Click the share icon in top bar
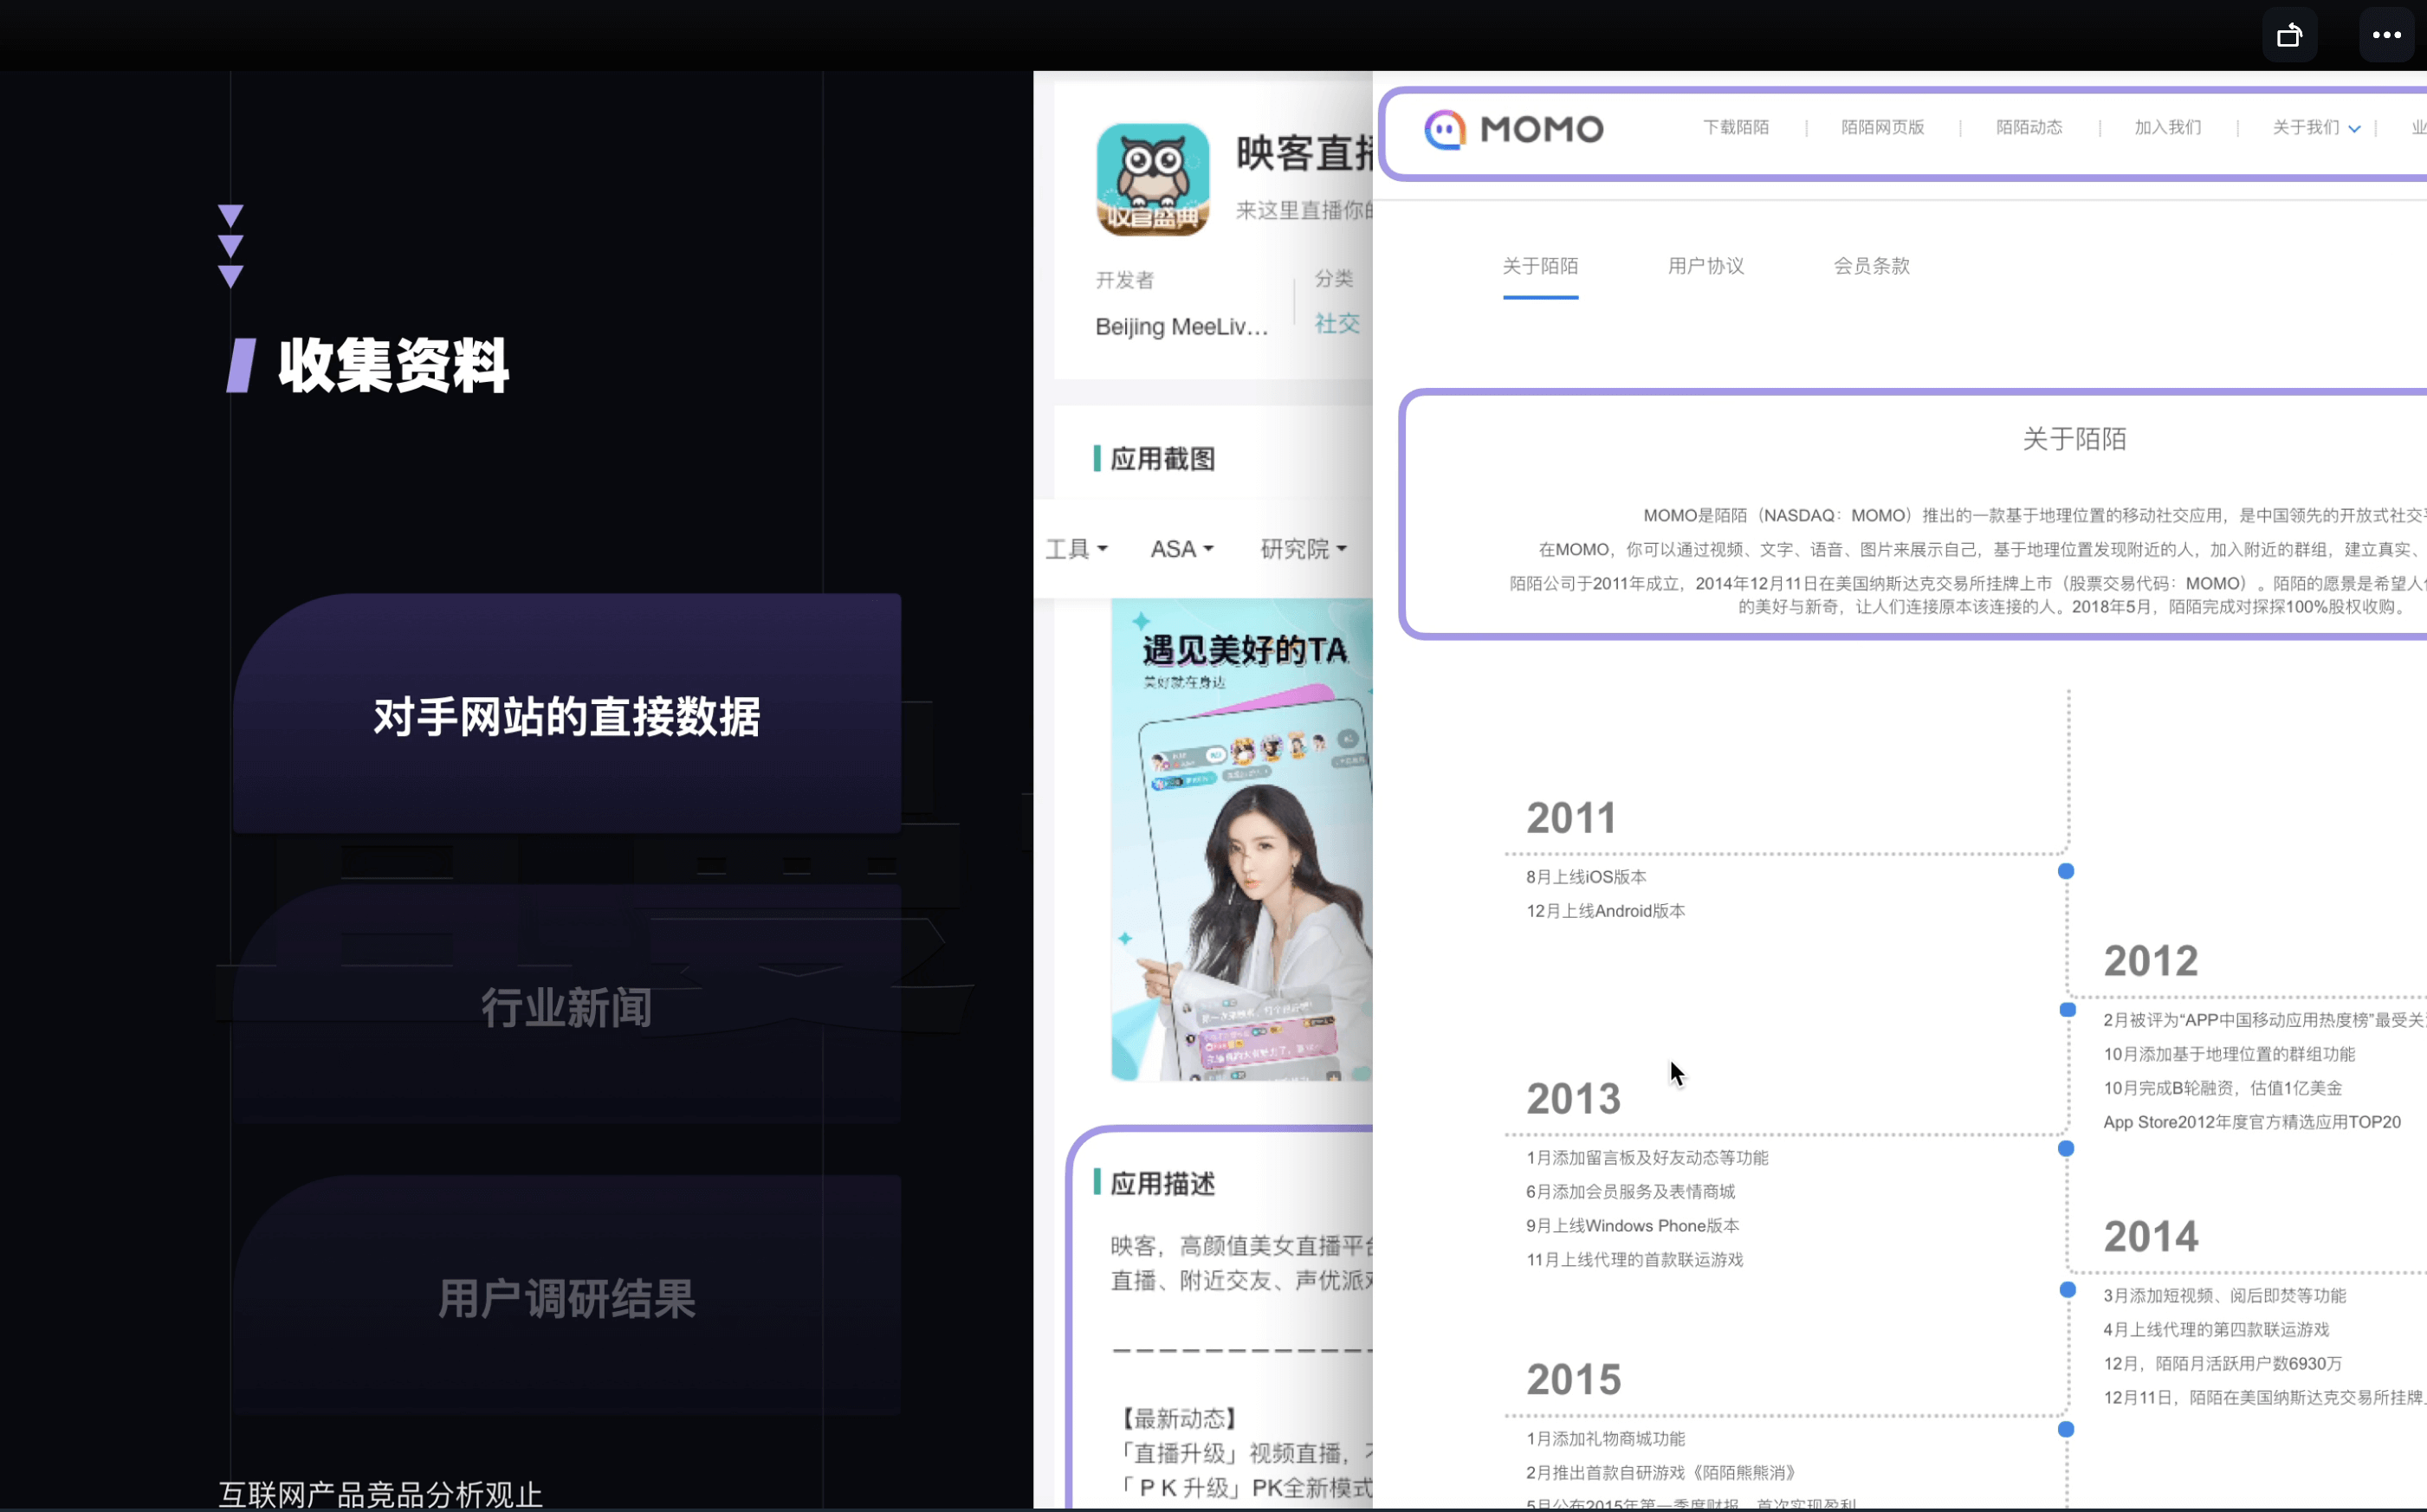The height and width of the screenshot is (1512, 2427). (2289, 35)
